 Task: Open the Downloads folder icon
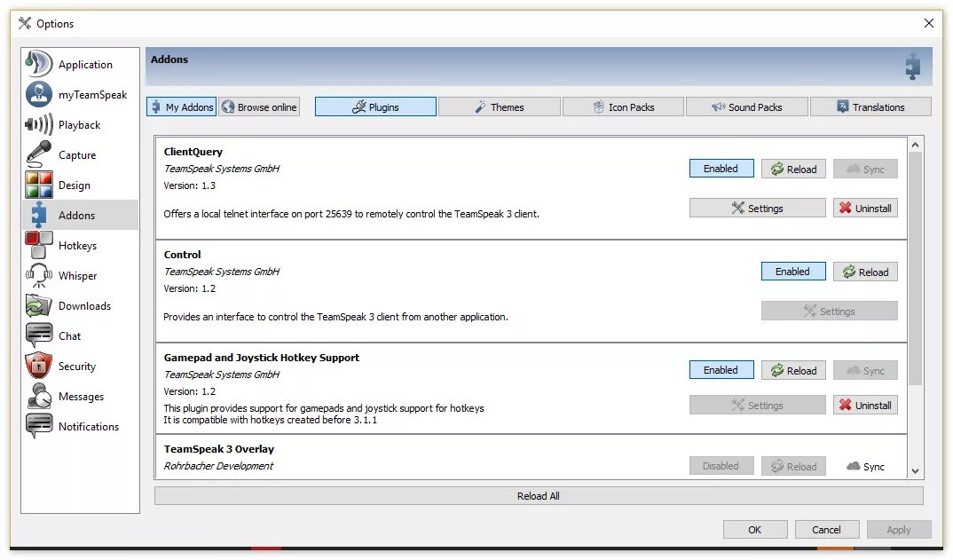(x=38, y=305)
